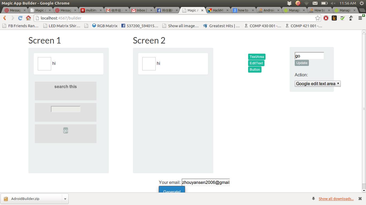The height and width of the screenshot is (205, 366).
Task: Add an EditText component
Action: [256, 63]
